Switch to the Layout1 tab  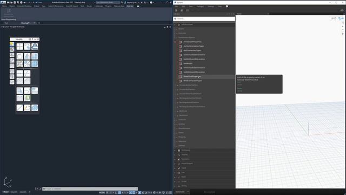pos(14,192)
